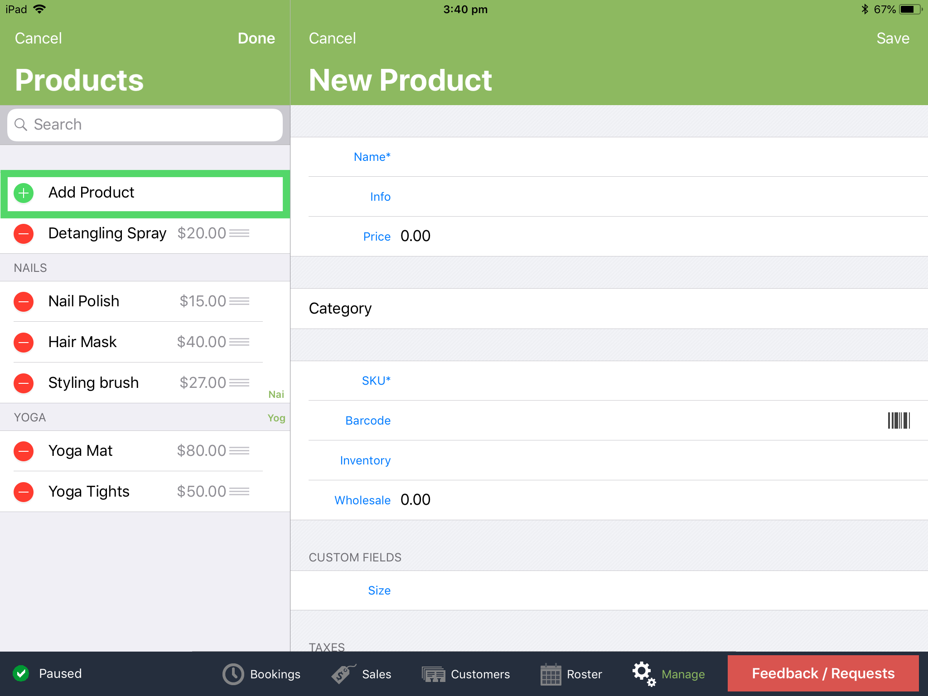Focus the product Search field
928x696 pixels.
click(x=145, y=125)
